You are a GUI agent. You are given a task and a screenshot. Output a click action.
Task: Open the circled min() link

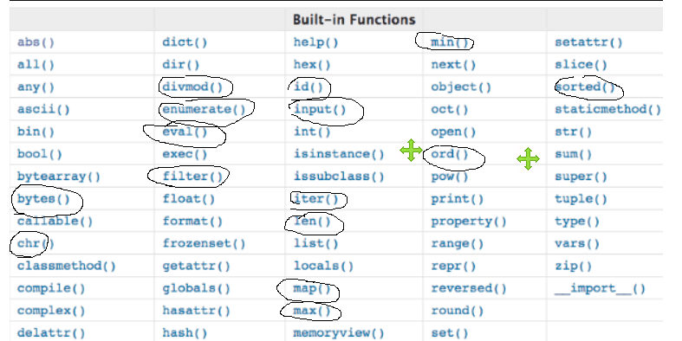(450, 42)
